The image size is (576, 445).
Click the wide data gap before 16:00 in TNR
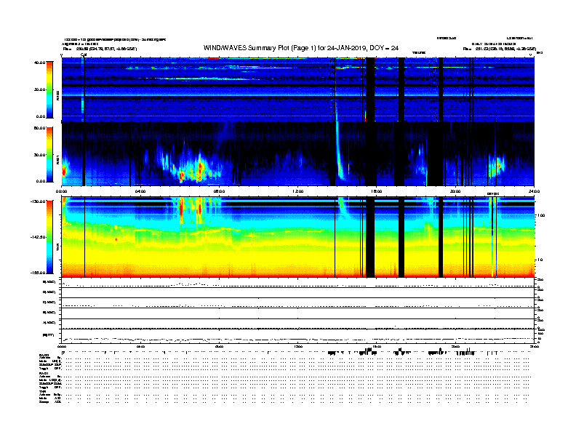click(370, 237)
